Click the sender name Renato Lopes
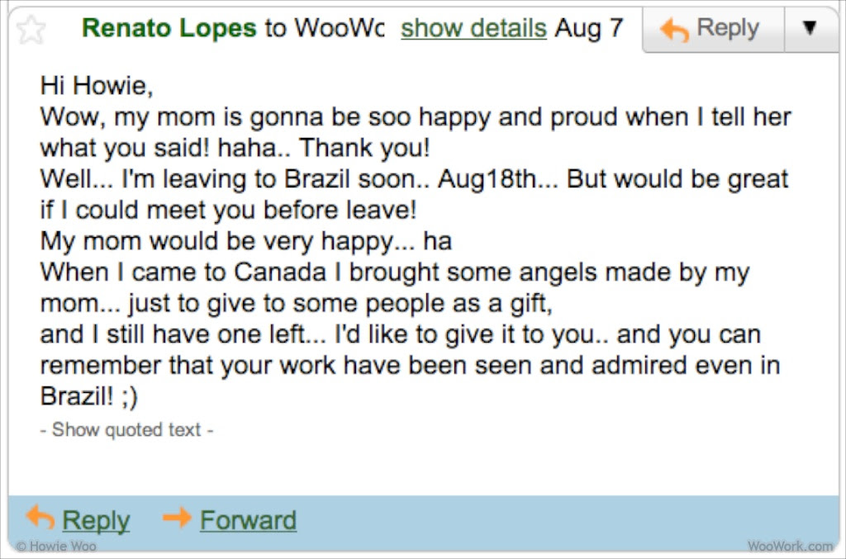 169,28
